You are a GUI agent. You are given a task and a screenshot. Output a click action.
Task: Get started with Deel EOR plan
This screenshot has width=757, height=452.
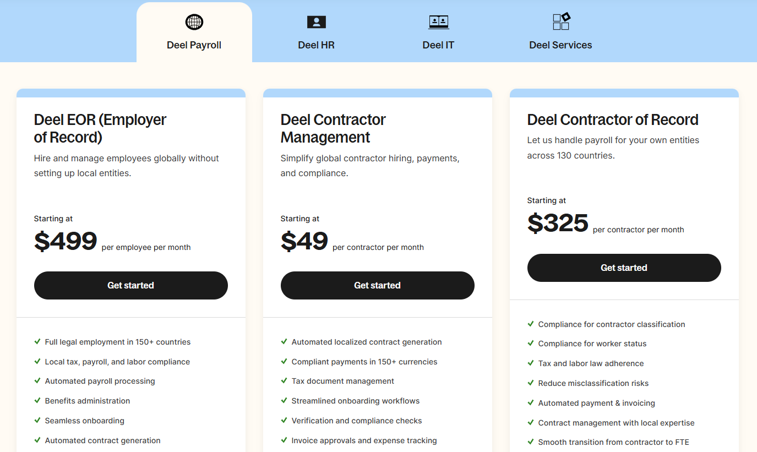point(131,285)
